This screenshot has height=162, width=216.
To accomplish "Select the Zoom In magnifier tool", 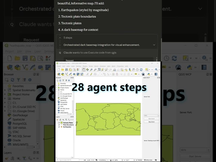I will pos(91,70).
